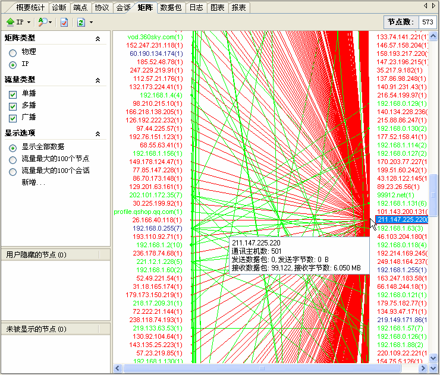Select 流量最大的100个节点 display option
Viewport: 440px width, 375px height.
pos(12,159)
